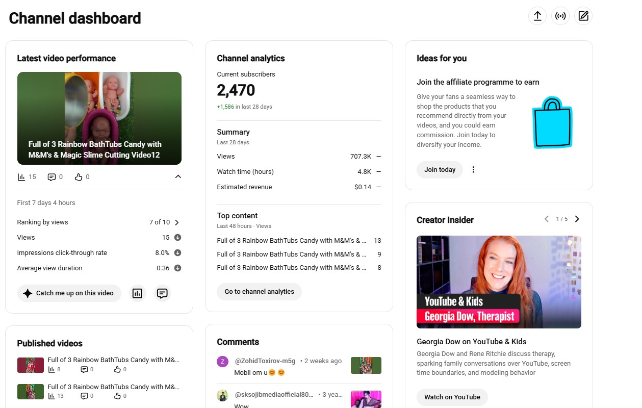Open Georgia Dow YouTube & Kids video thumbnail
Viewport: 642px width, 408px height.
coord(499,282)
